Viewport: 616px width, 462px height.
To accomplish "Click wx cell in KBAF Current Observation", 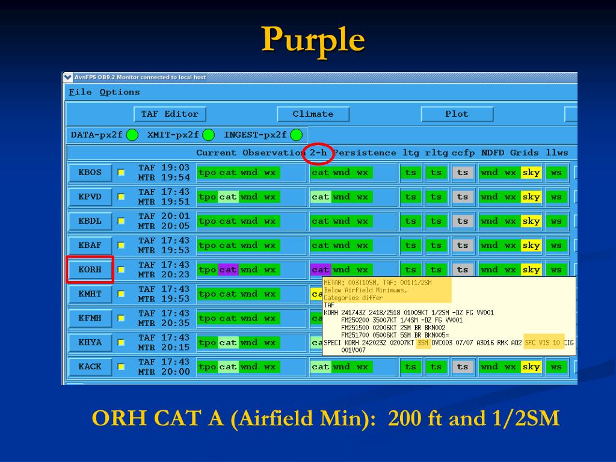I will point(270,245).
